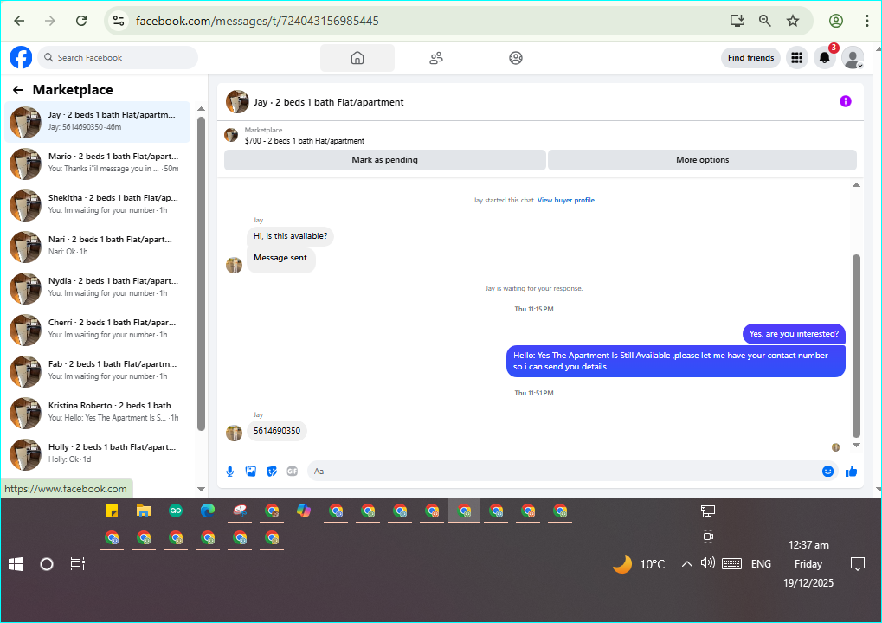
Task: Click the chat header avatar thumbnail
Action: (237, 102)
